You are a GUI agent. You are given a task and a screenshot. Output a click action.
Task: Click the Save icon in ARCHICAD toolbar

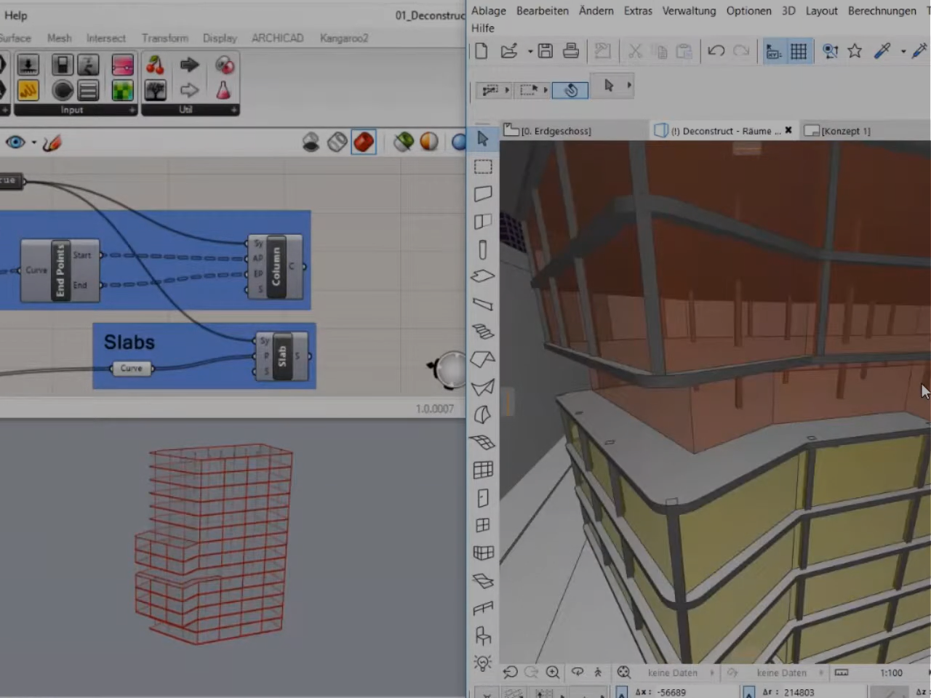click(546, 51)
